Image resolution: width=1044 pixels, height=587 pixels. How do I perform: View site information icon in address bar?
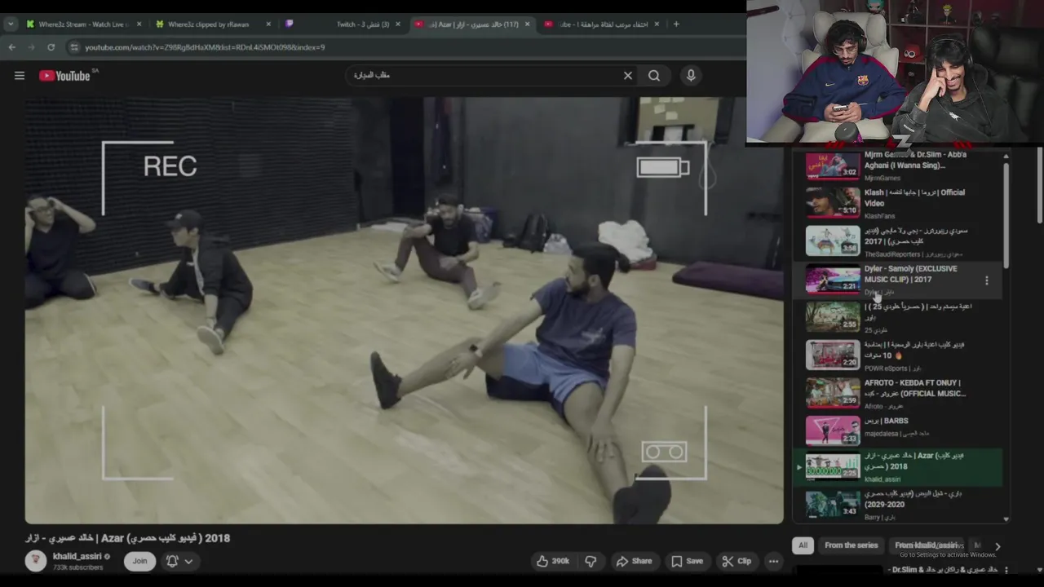tap(74, 47)
